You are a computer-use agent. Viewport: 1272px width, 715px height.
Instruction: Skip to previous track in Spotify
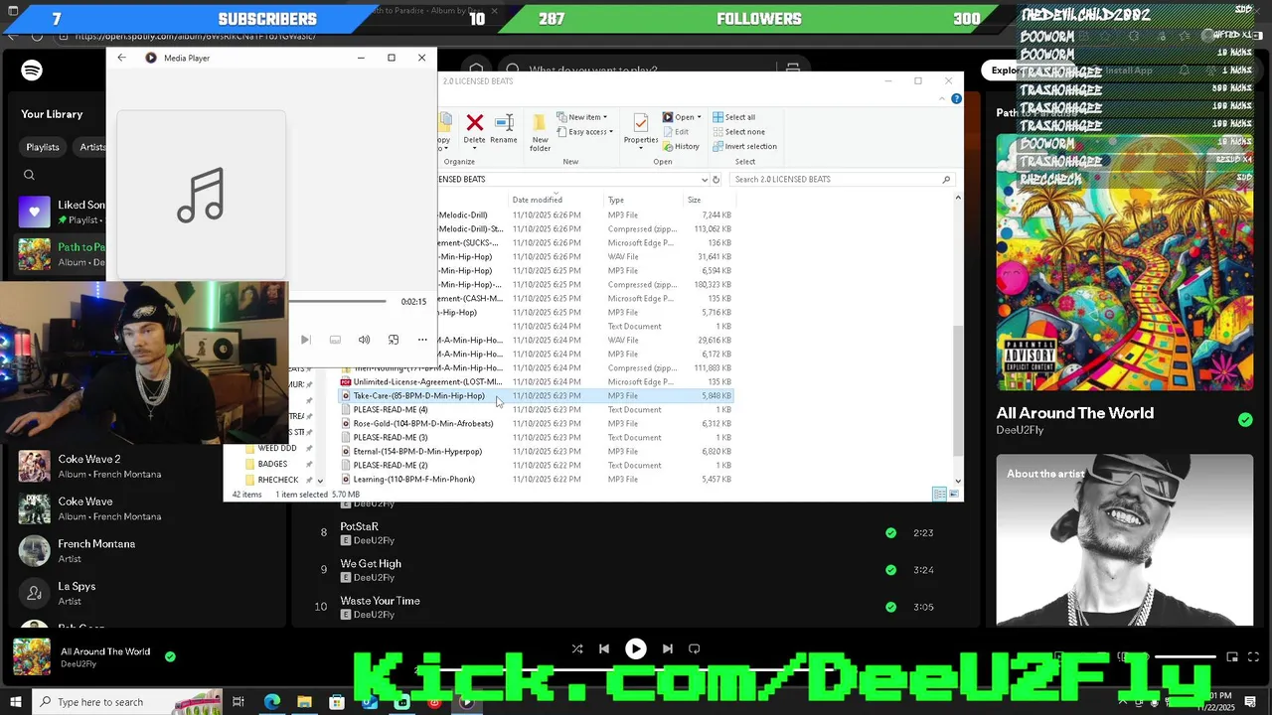tap(604, 648)
